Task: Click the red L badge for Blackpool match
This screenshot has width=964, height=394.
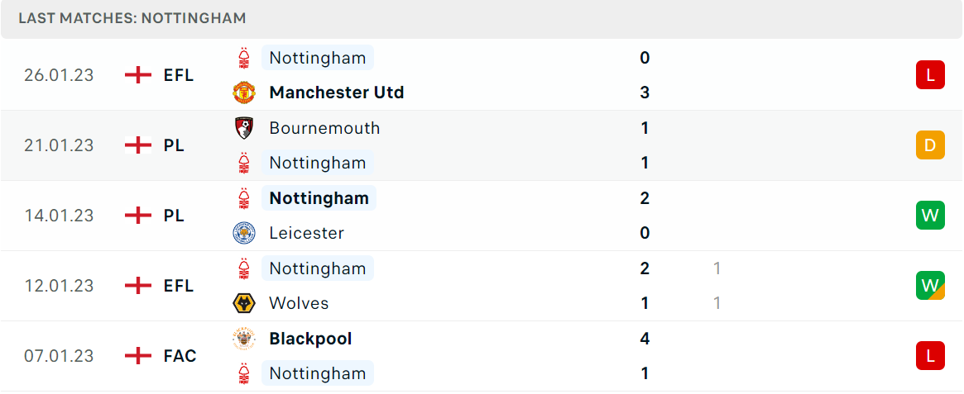Action: (930, 356)
